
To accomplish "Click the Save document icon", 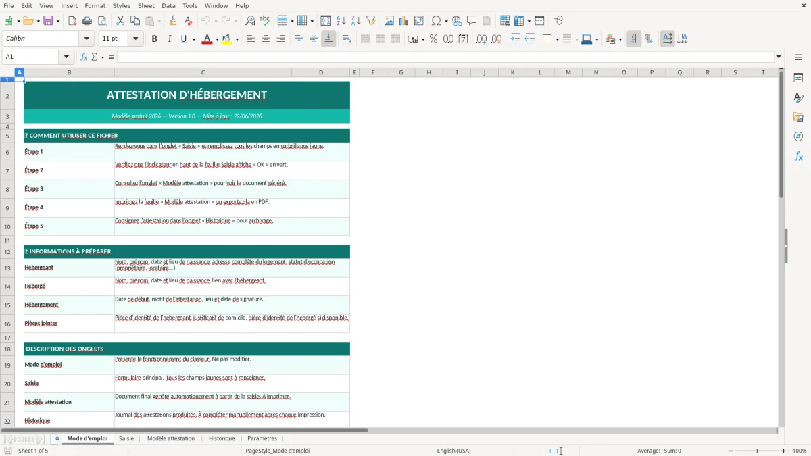I will click(x=49, y=21).
